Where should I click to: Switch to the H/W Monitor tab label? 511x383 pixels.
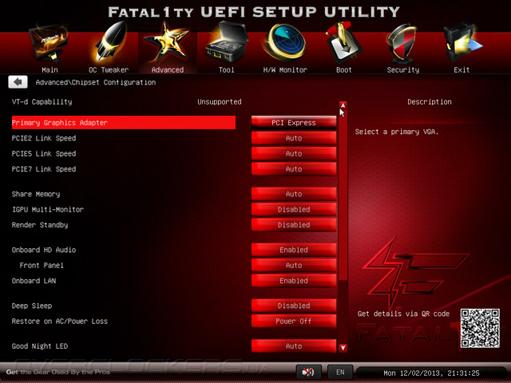click(x=285, y=69)
